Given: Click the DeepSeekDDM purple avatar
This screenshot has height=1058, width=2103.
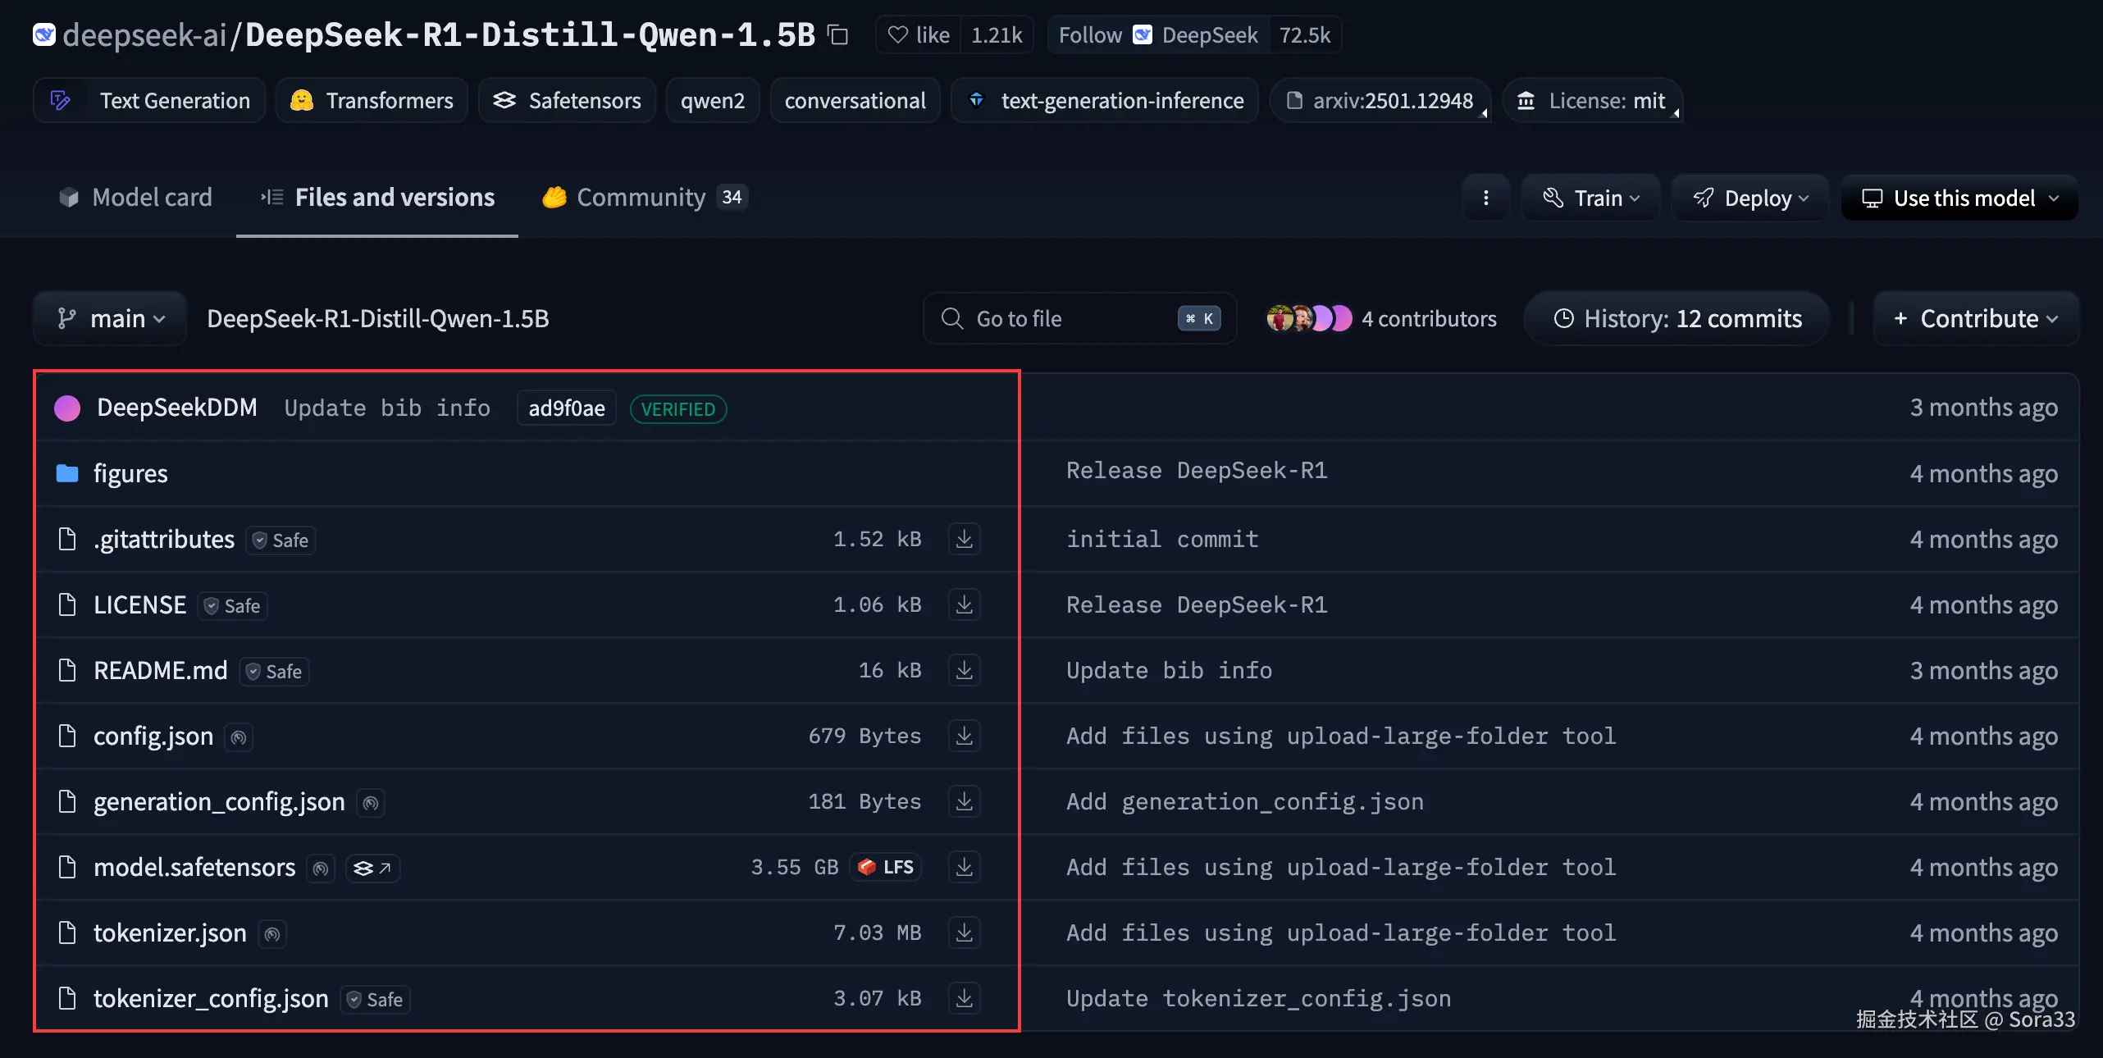Looking at the screenshot, I should tap(67, 408).
